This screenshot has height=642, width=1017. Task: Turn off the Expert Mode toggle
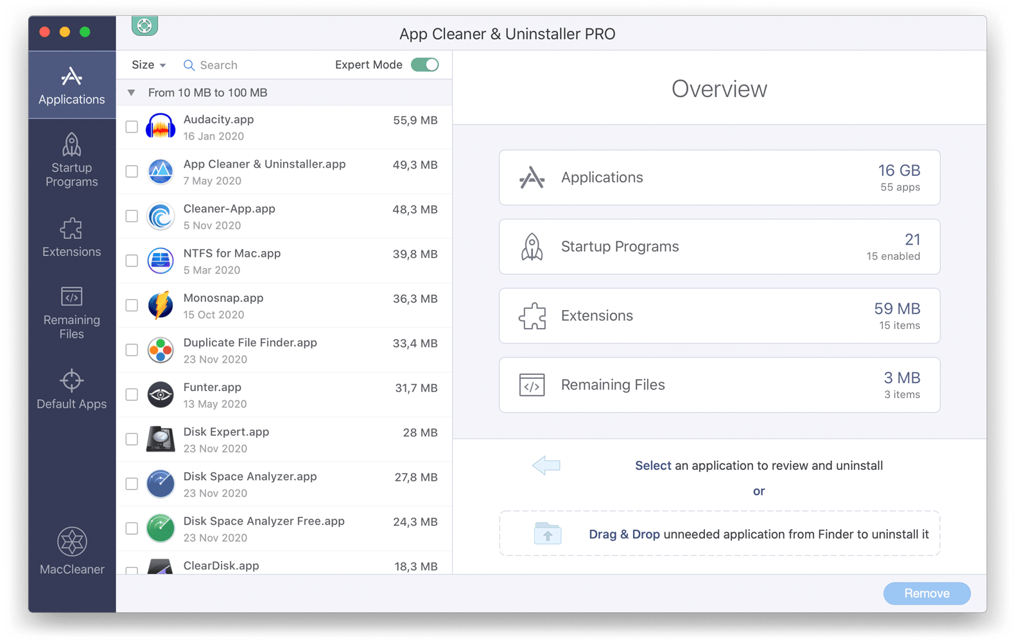(424, 65)
